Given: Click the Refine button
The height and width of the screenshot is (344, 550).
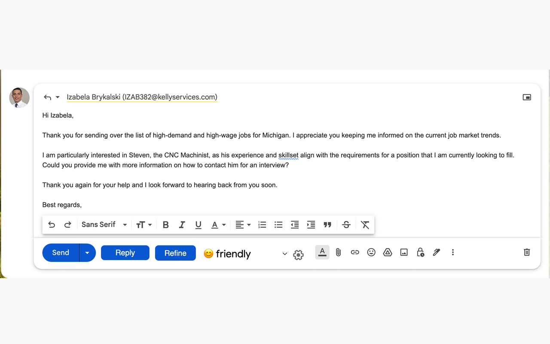Looking at the screenshot, I should click(x=175, y=253).
